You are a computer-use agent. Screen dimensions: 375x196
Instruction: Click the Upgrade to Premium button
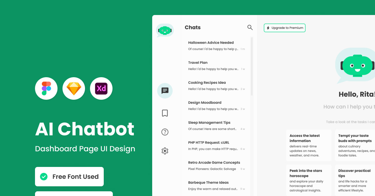[284, 28]
